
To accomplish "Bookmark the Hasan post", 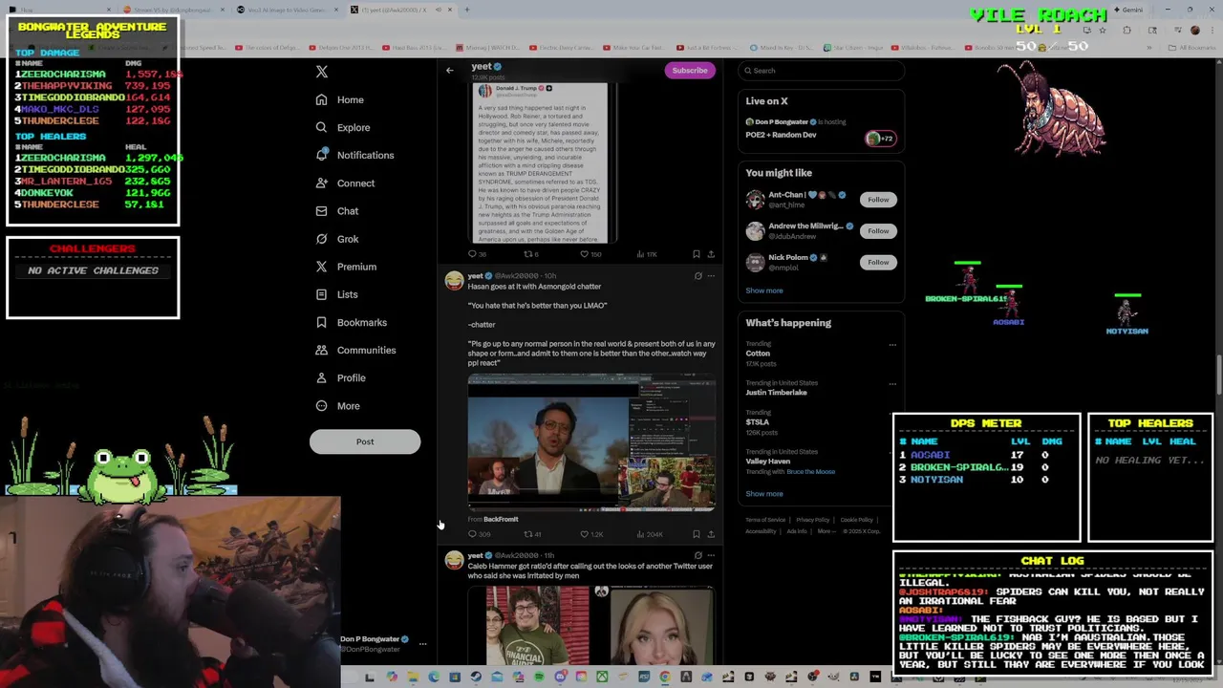I will 697,534.
